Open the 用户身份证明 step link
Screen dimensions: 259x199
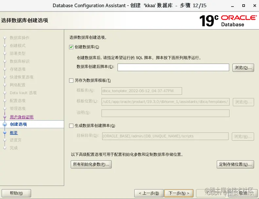pyautogui.click(x=22, y=117)
